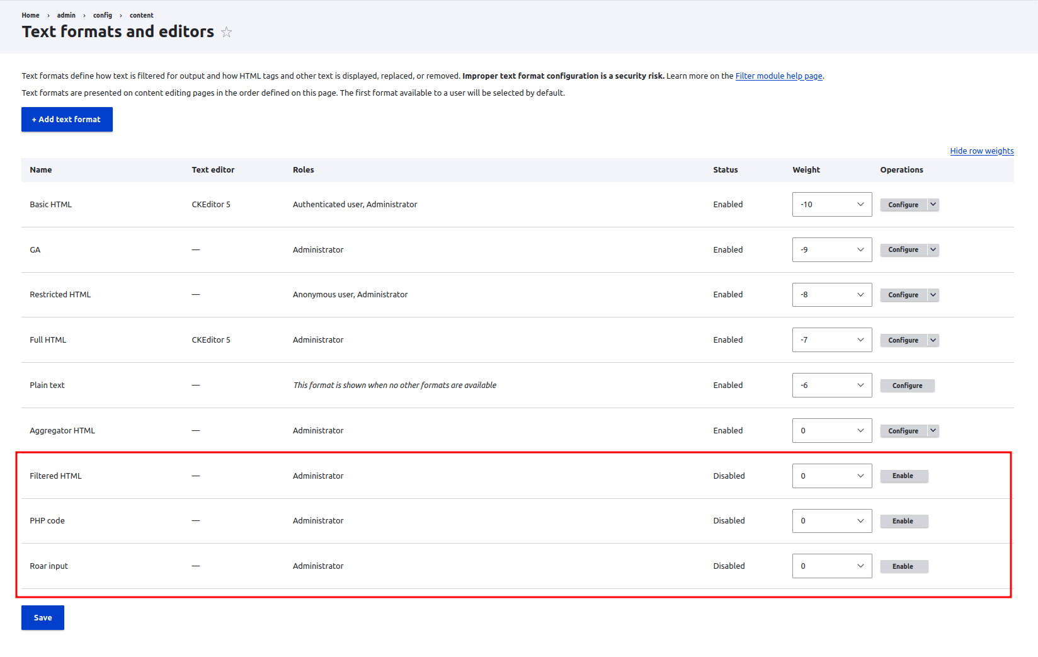Open the Filter module help page link
This screenshot has width=1038, height=657.
[x=778, y=76]
